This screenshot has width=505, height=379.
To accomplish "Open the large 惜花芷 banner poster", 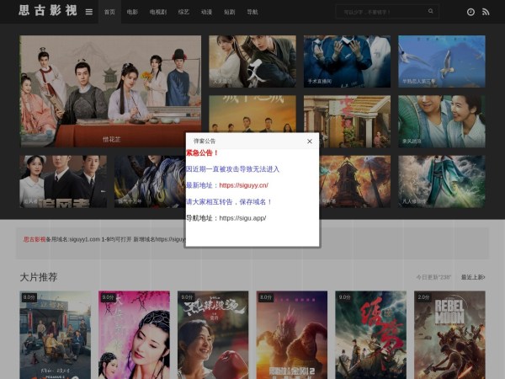I will coord(110,91).
